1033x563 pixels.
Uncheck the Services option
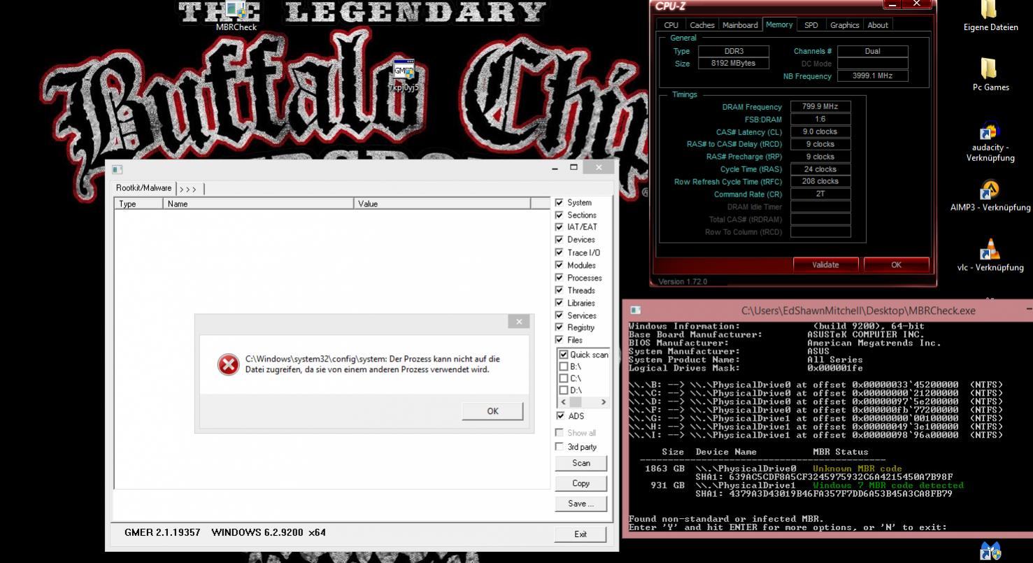point(560,315)
